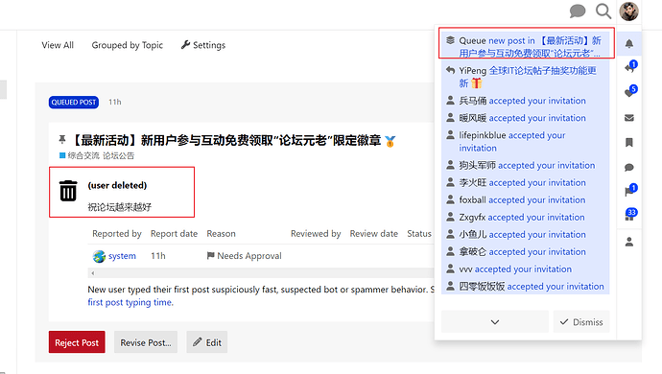Open Zxgvfx accepted your invitation notification
662x374 pixels.
coord(526,218)
